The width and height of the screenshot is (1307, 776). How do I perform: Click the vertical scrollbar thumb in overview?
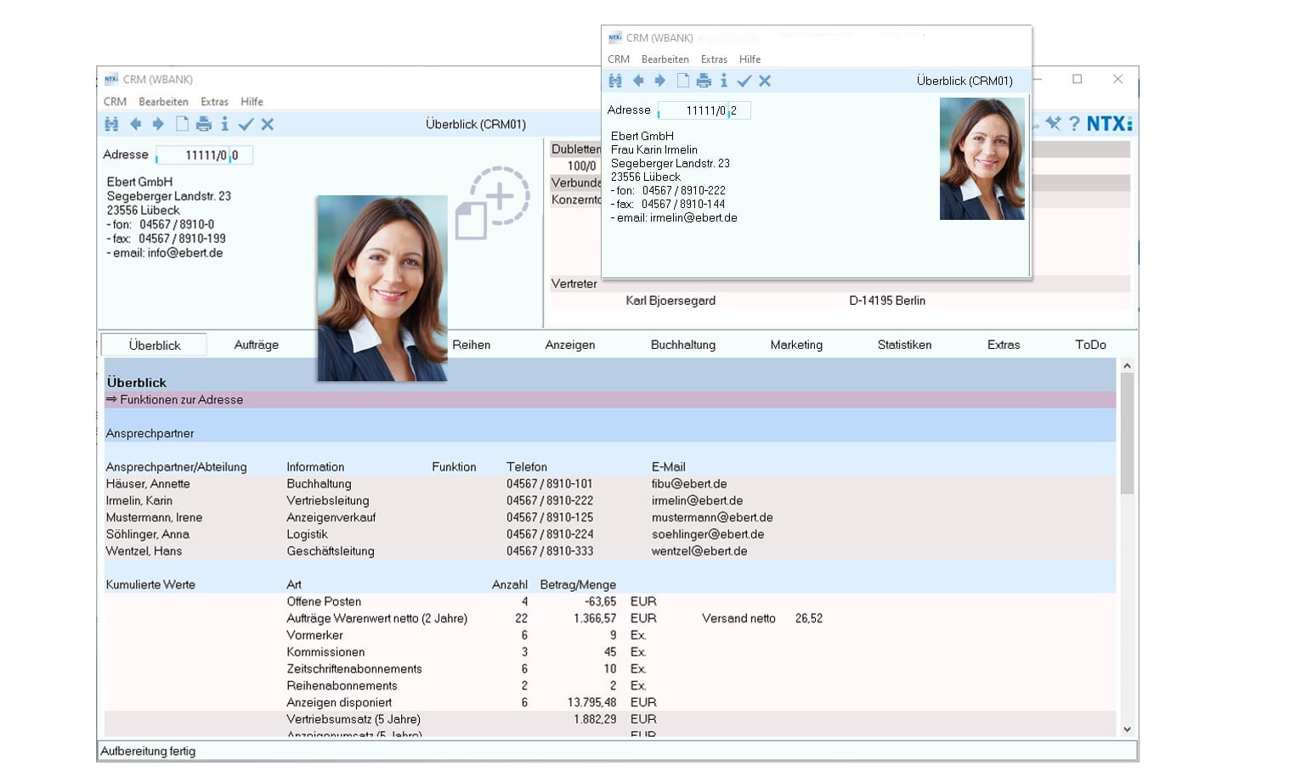(x=1127, y=433)
